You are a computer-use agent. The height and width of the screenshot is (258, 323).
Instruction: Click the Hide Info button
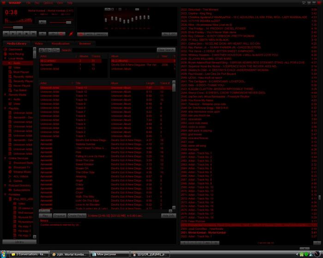point(168,216)
